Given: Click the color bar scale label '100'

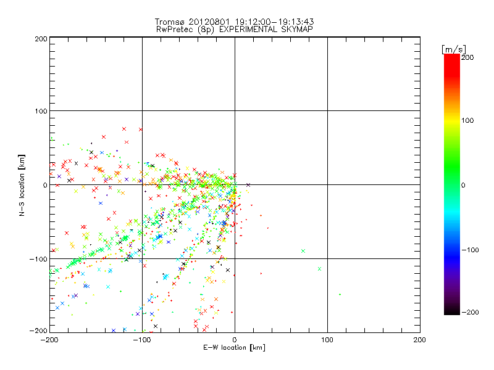Looking at the screenshot, I should click(467, 120).
